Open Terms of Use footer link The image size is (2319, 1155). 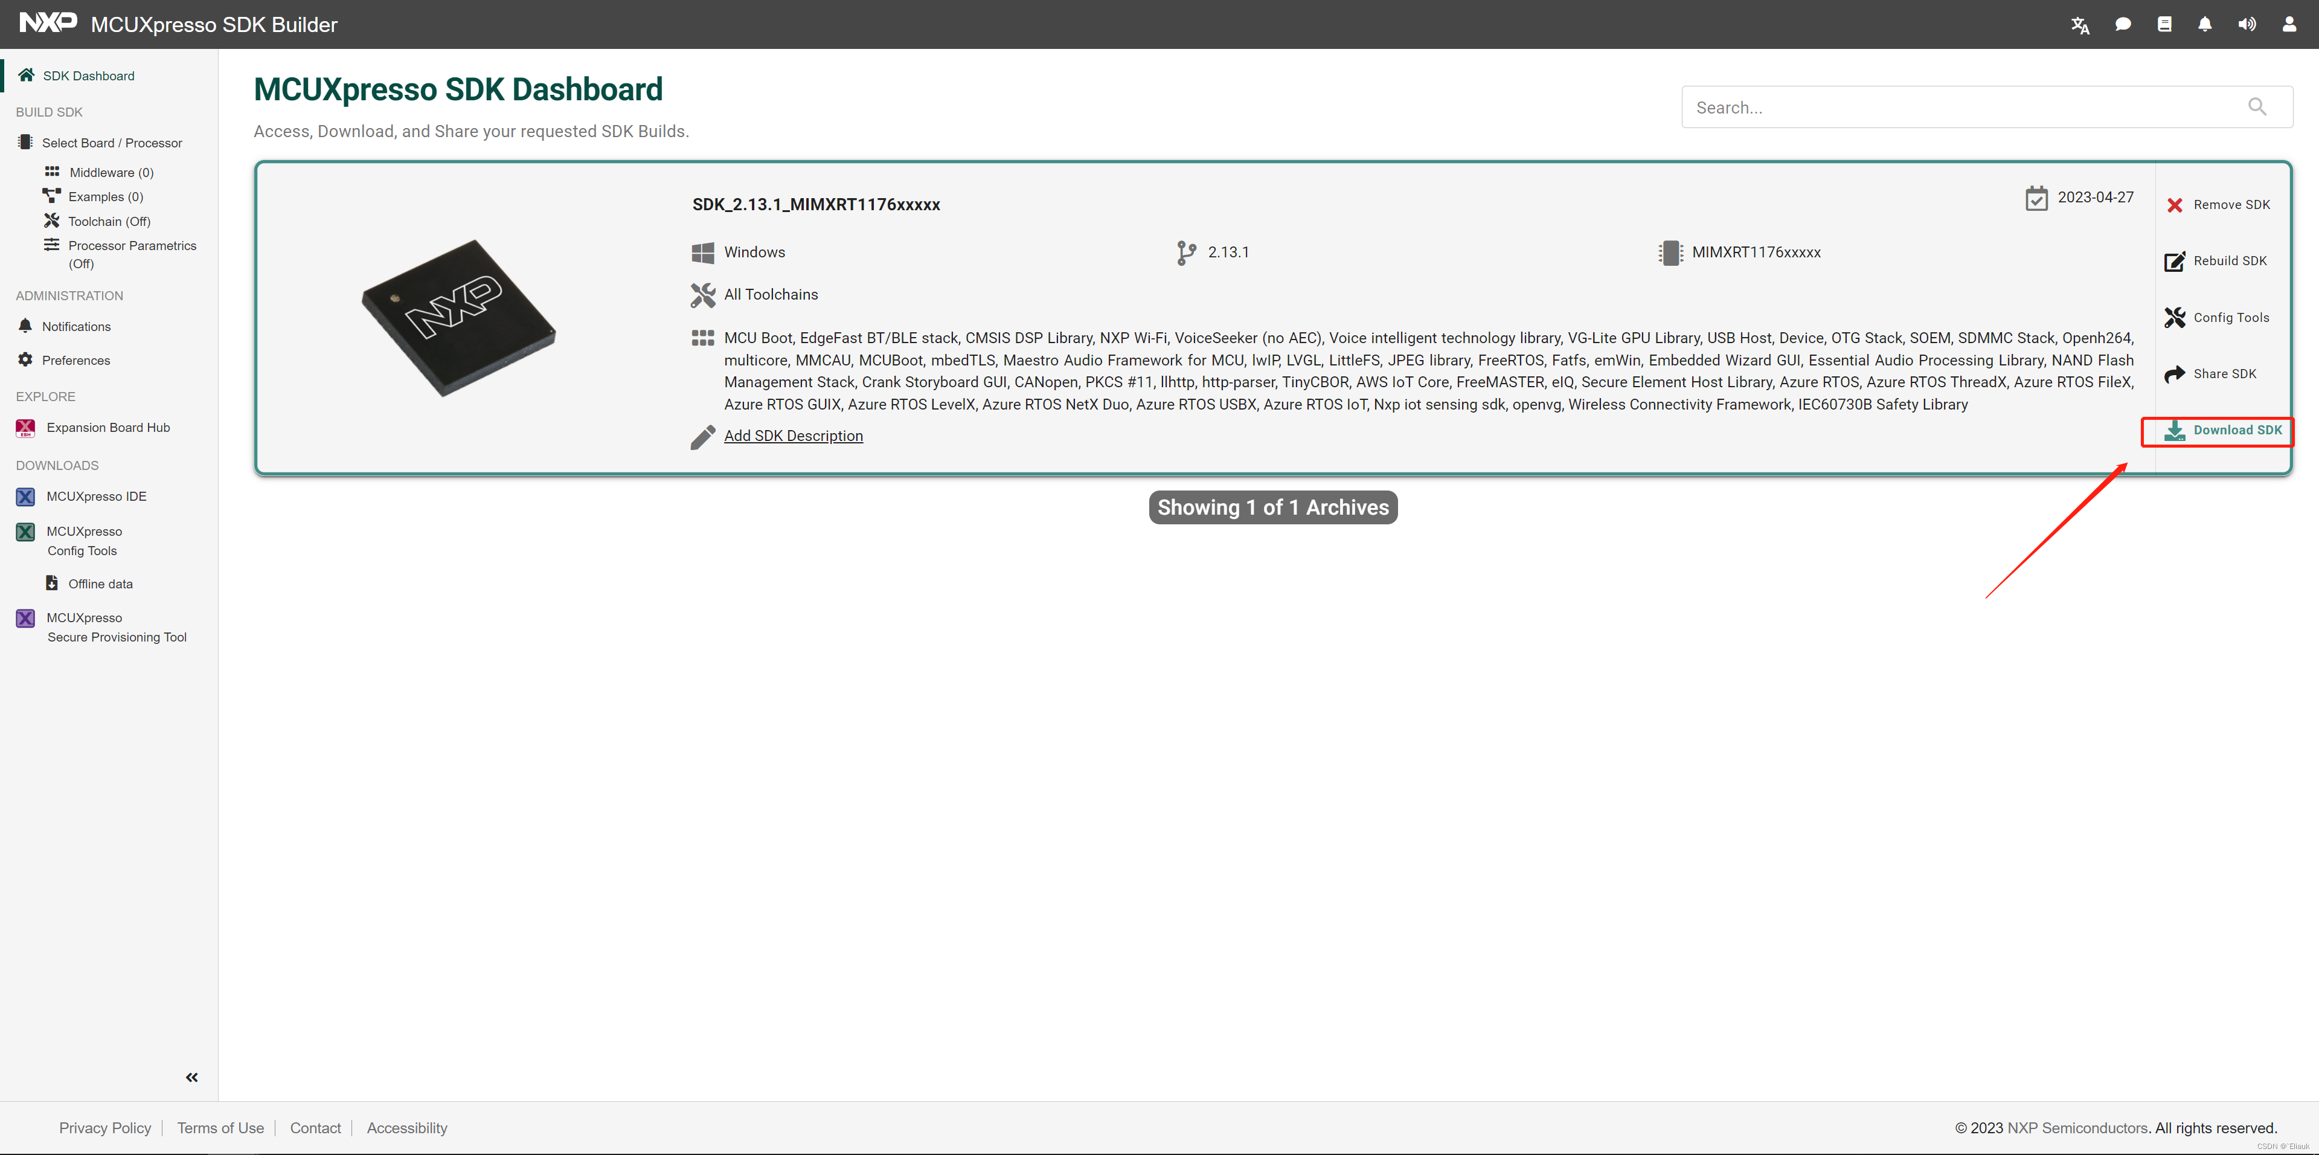tap(220, 1128)
